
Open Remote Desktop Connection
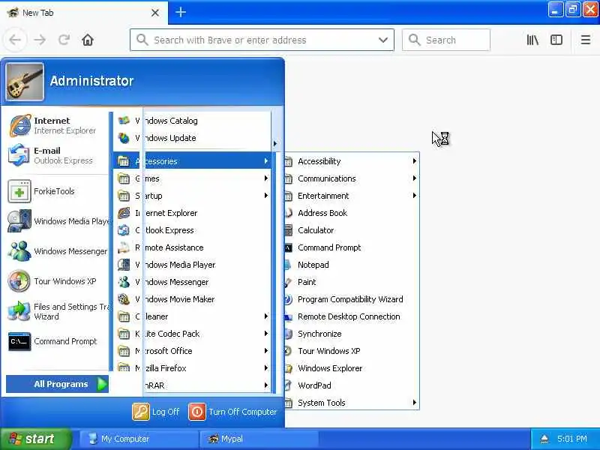coord(352,316)
